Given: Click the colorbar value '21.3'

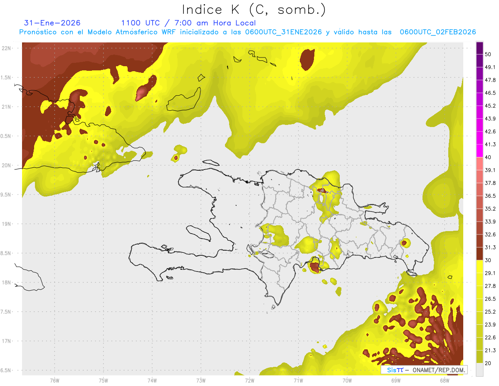Looking at the screenshot, I should click(x=490, y=350).
